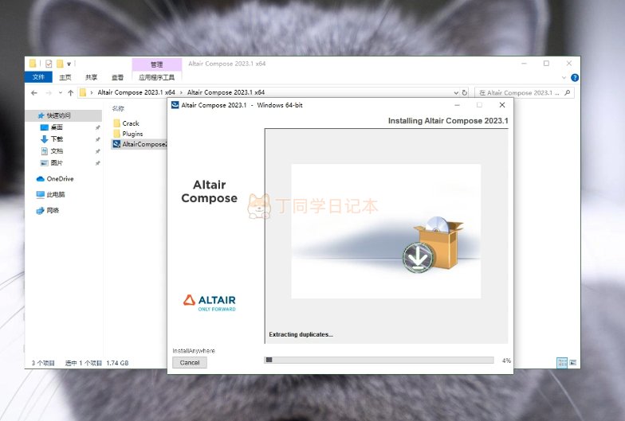Open the 应用程序工具 ribbon tab
Screen dimensions: 625x421
(x=156, y=77)
